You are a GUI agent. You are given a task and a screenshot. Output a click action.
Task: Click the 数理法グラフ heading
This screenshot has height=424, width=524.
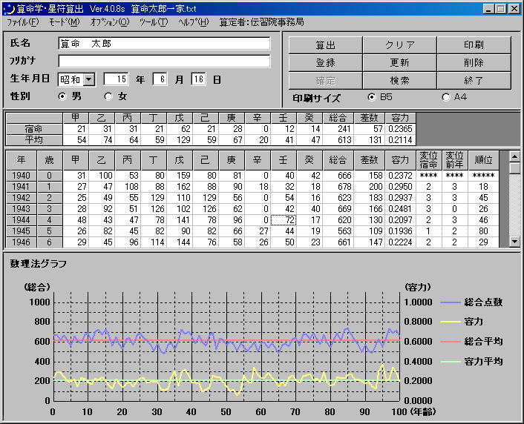pyautogui.click(x=38, y=264)
